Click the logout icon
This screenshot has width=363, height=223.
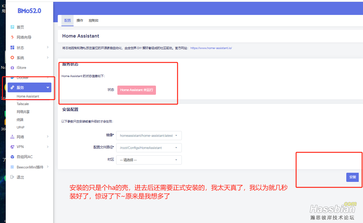tap(12, 177)
